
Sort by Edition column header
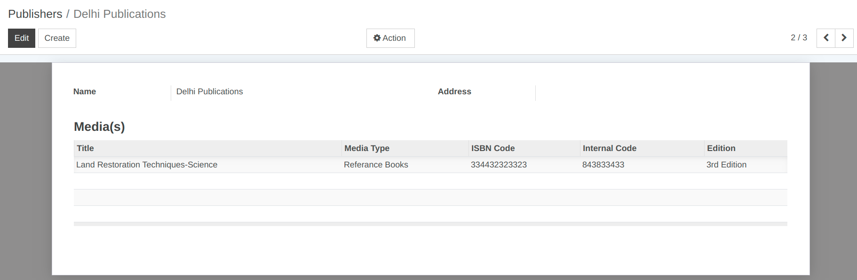pos(721,148)
